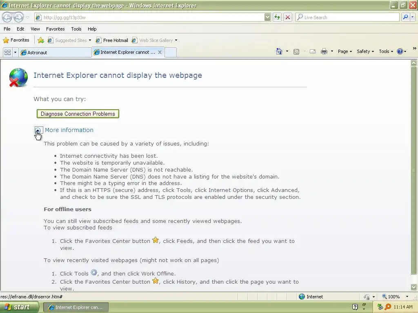Click the RSS feeds icon
418x313 pixels.
point(296,52)
